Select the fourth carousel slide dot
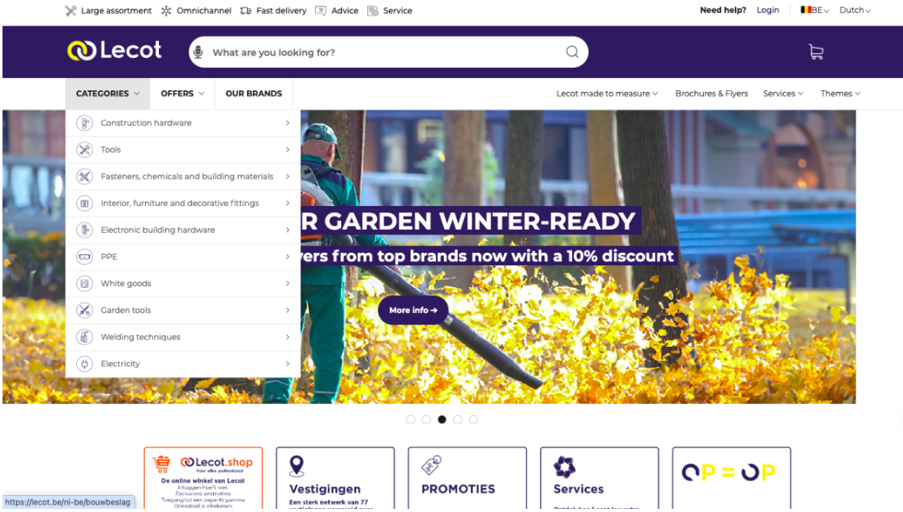This screenshot has width=903, height=512. coord(457,419)
